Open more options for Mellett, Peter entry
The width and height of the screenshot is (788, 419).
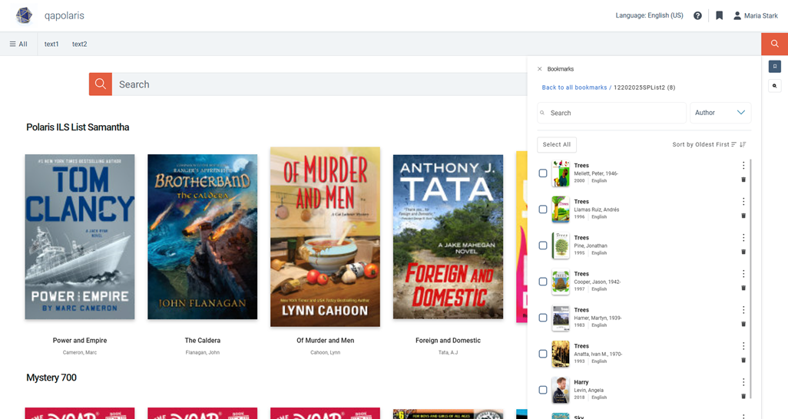pyautogui.click(x=743, y=165)
